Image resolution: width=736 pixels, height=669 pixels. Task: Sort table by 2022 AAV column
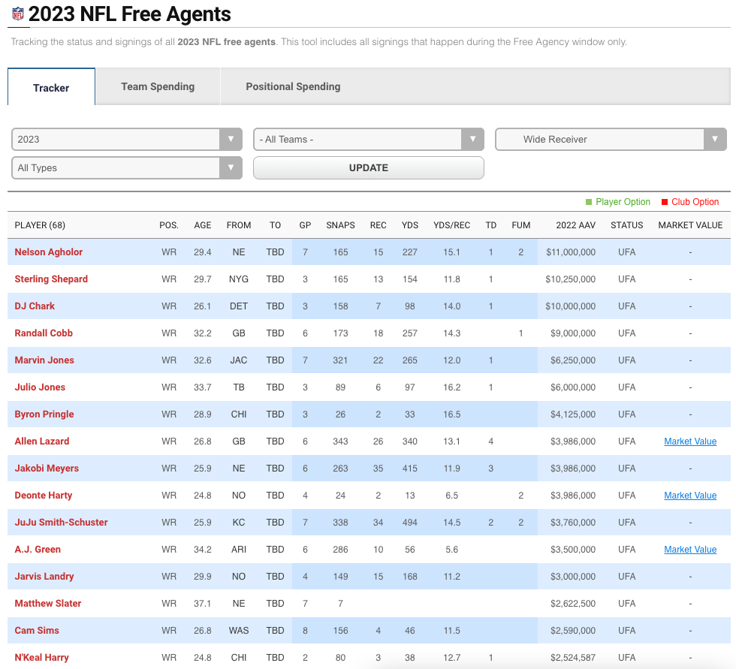pyautogui.click(x=576, y=225)
